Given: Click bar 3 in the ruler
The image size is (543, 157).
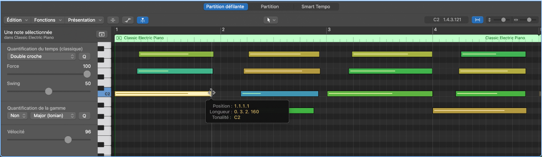Looking at the screenshot, I should point(329,30).
